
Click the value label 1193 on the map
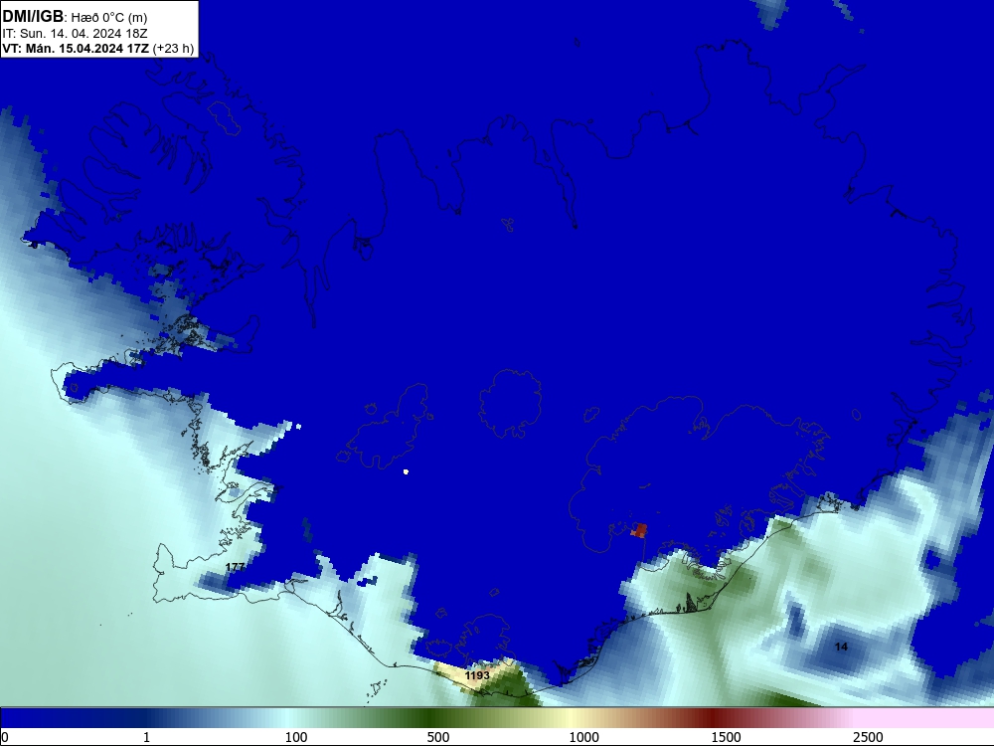[477, 675]
